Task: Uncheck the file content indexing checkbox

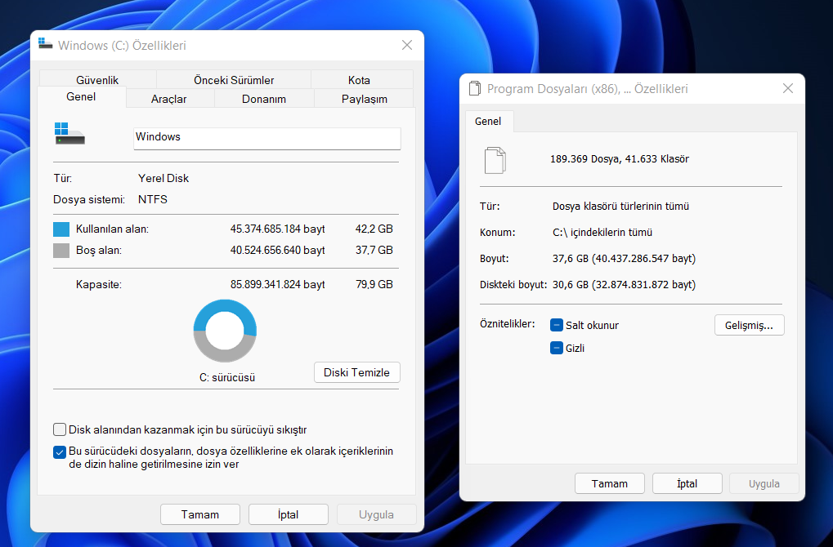Action: coord(60,452)
